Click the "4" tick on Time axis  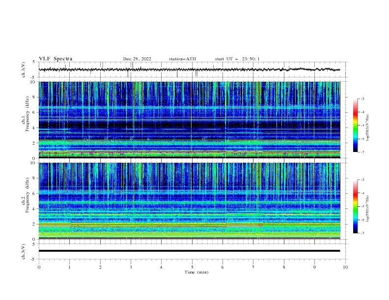point(161,267)
